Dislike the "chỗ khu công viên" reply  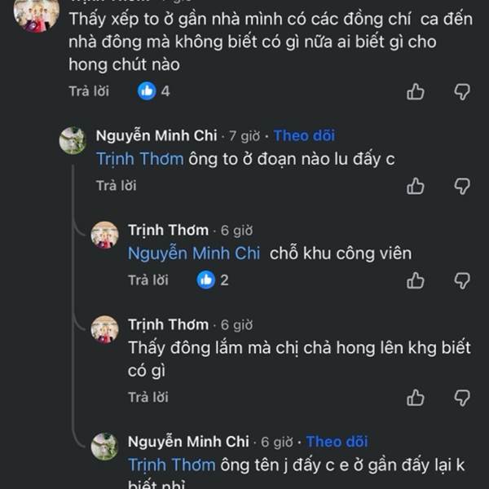pos(462,280)
